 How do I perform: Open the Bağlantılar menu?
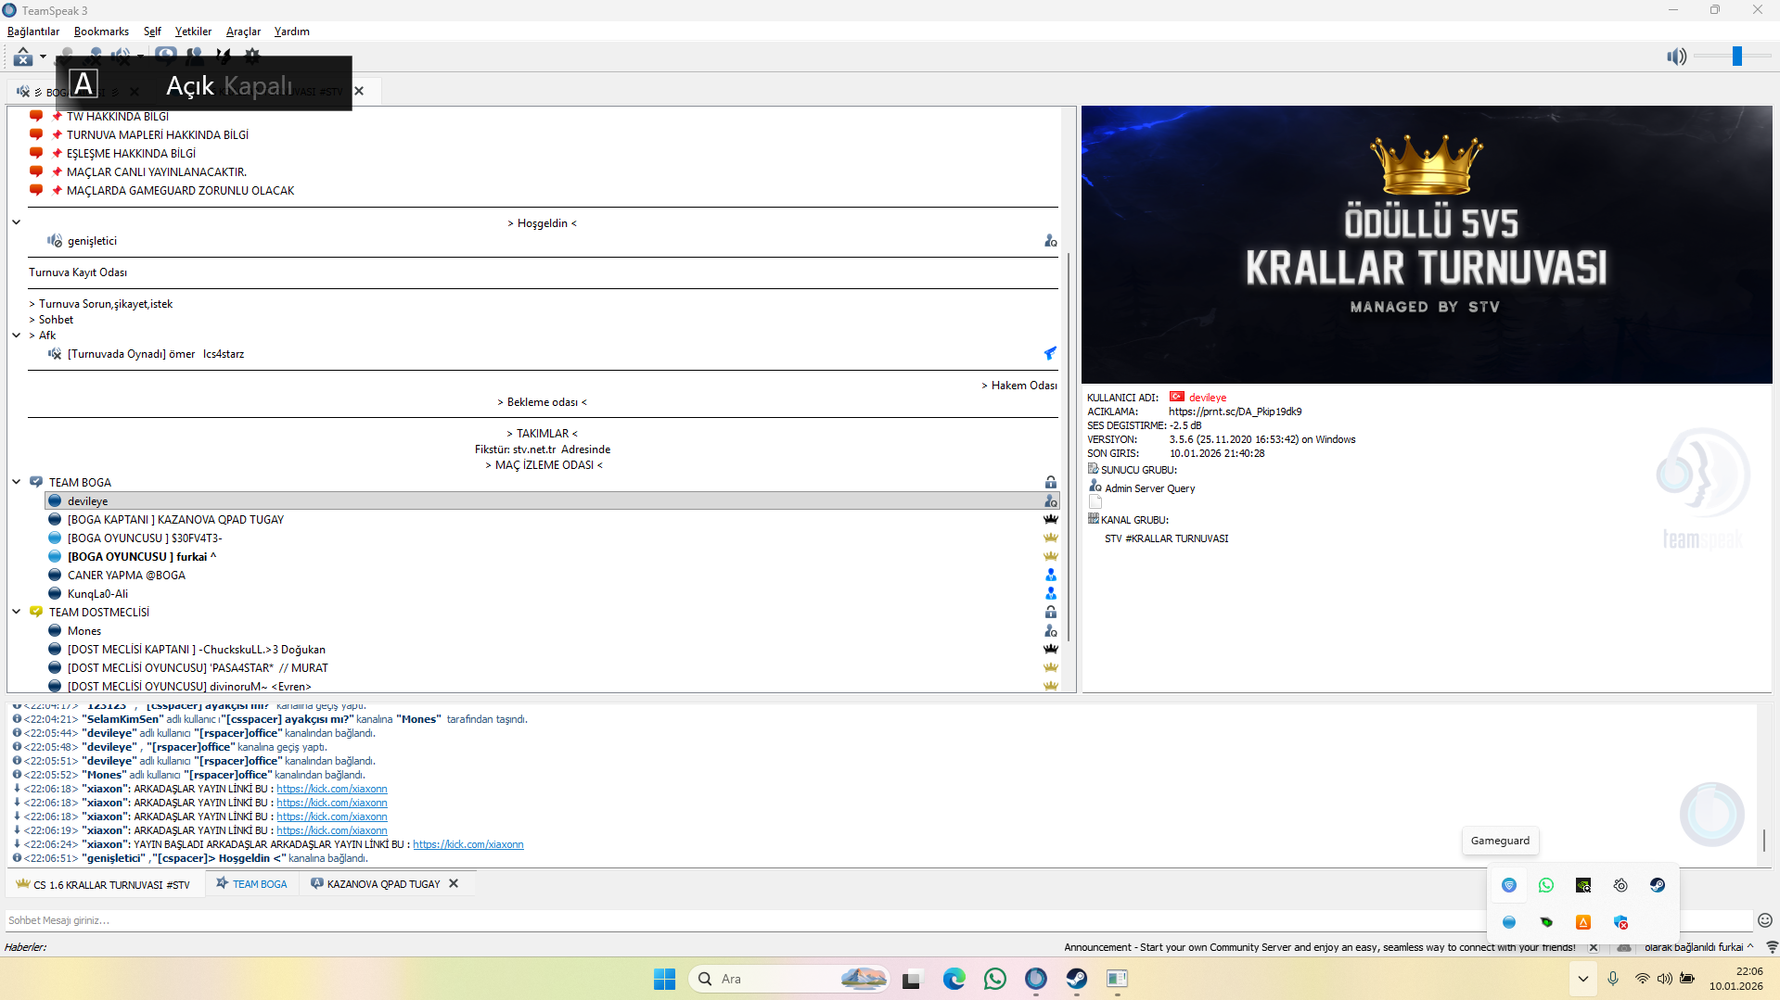[33, 32]
